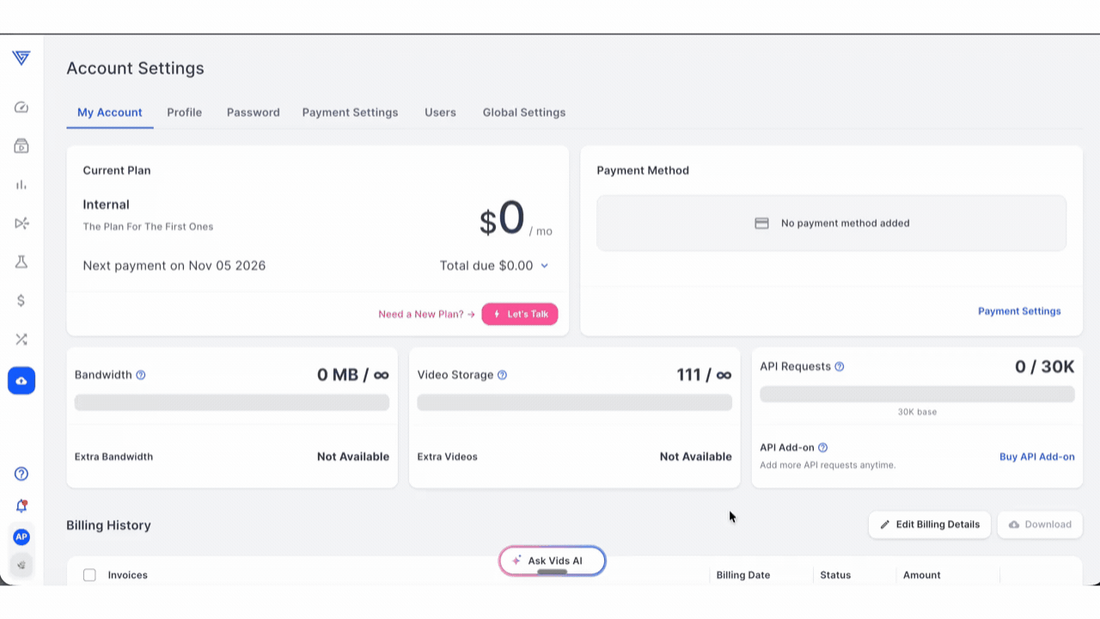
Task: Click the Video Storage usage progress bar
Action: pos(575,402)
